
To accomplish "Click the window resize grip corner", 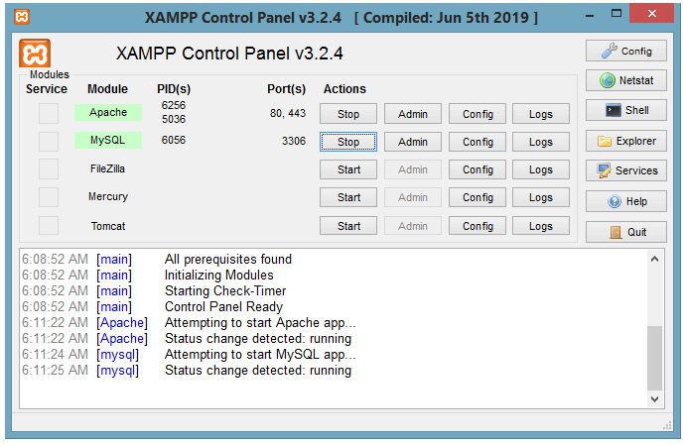I will 667,425.
